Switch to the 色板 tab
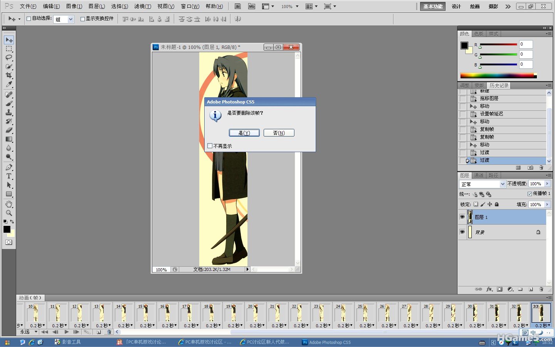The width and height of the screenshot is (555, 347). pos(479,34)
